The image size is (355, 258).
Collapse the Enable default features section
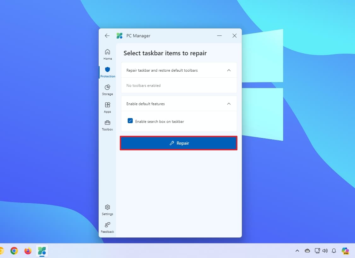point(229,104)
